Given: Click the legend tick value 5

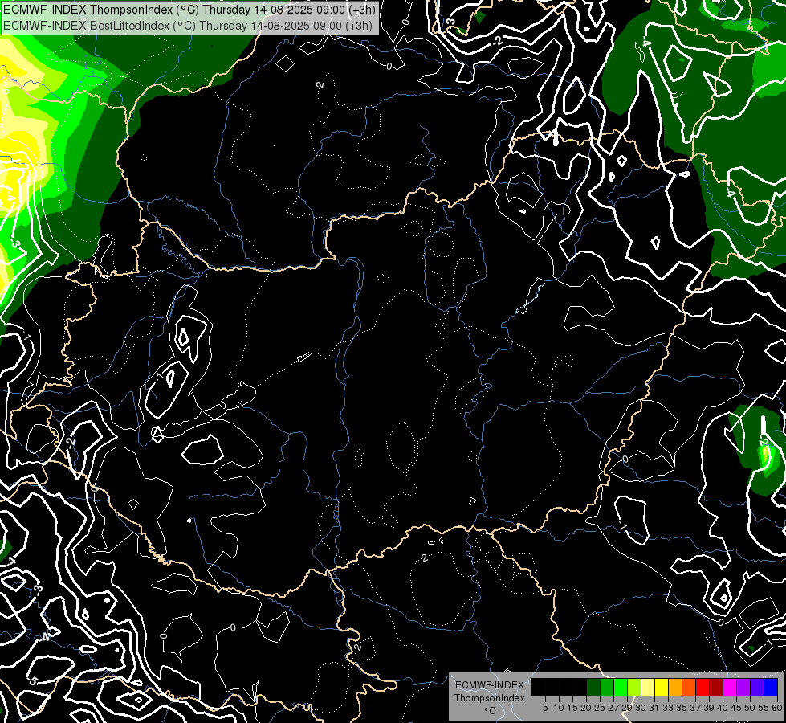Looking at the screenshot, I should point(545,708).
